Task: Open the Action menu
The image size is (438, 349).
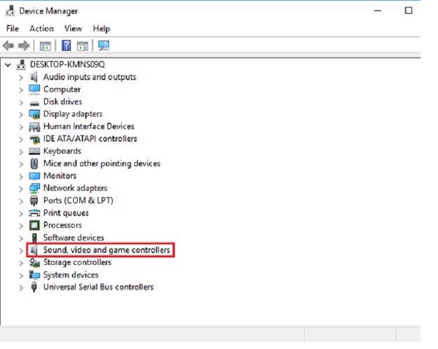Action: (x=42, y=28)
